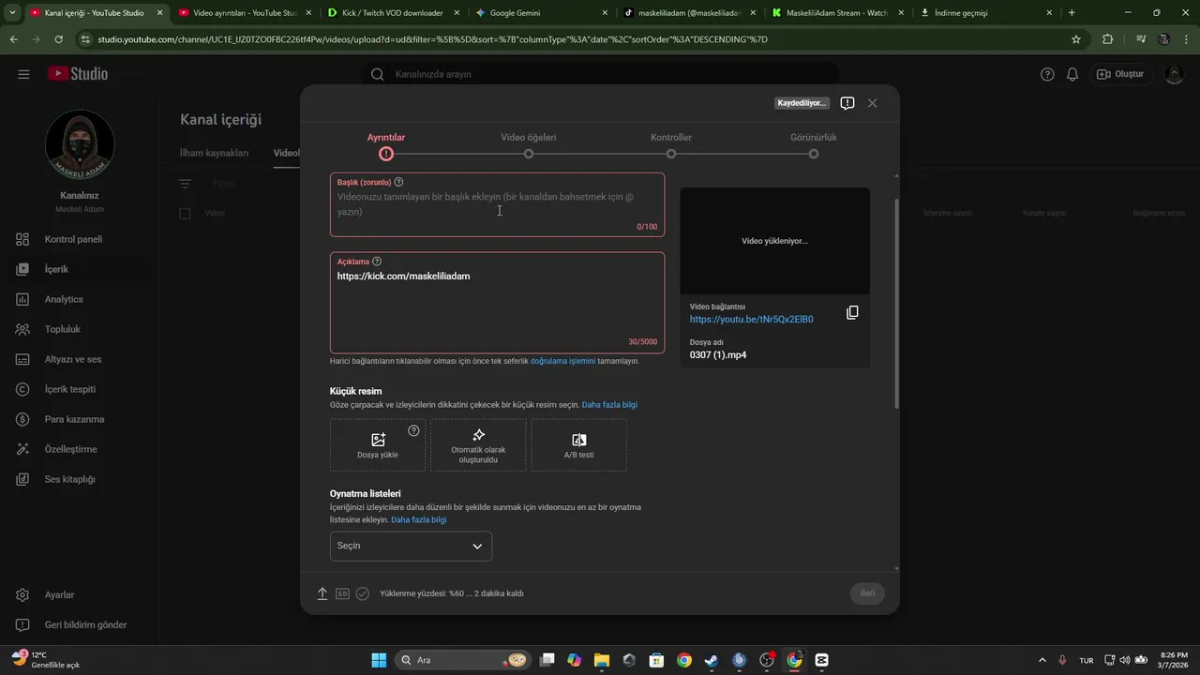Image resolution: width=1200 pixels, height=675 pixels.
Task: Open the browser extensions puzzle icon
Action: (x=1108, y=39)
